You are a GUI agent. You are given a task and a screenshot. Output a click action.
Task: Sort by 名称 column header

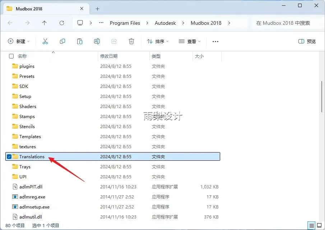click(22, 56)
